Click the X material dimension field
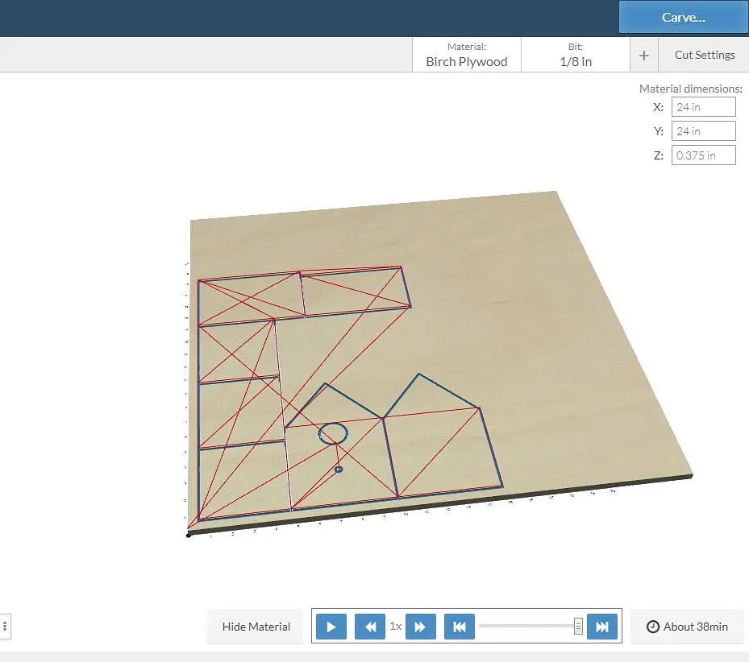This screenshot has width=749, height=662. point(703,107)
